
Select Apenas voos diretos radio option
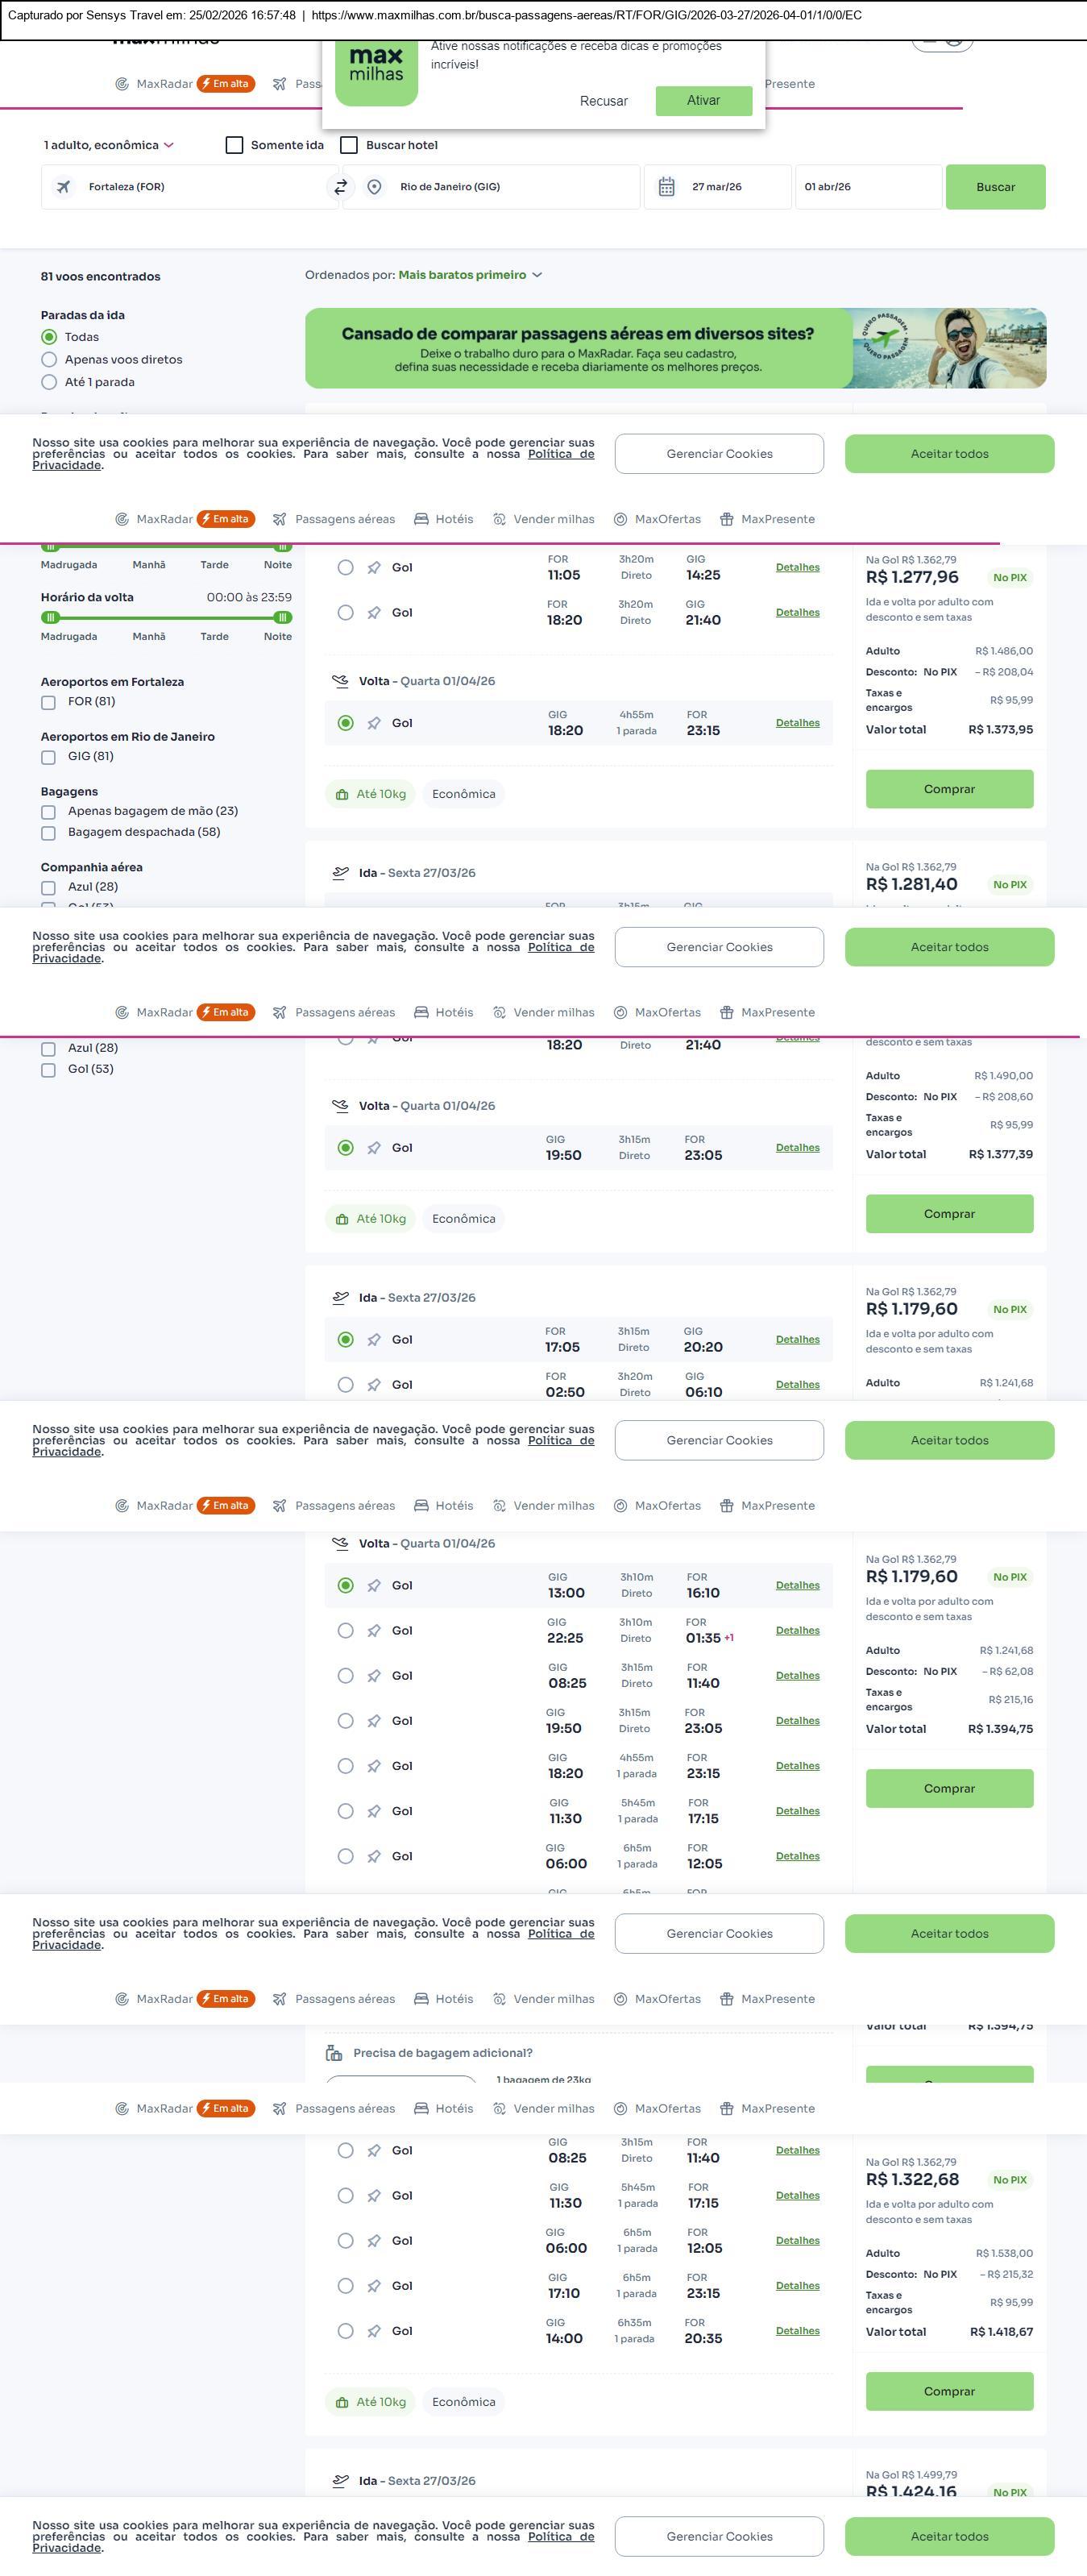point(49,360)
